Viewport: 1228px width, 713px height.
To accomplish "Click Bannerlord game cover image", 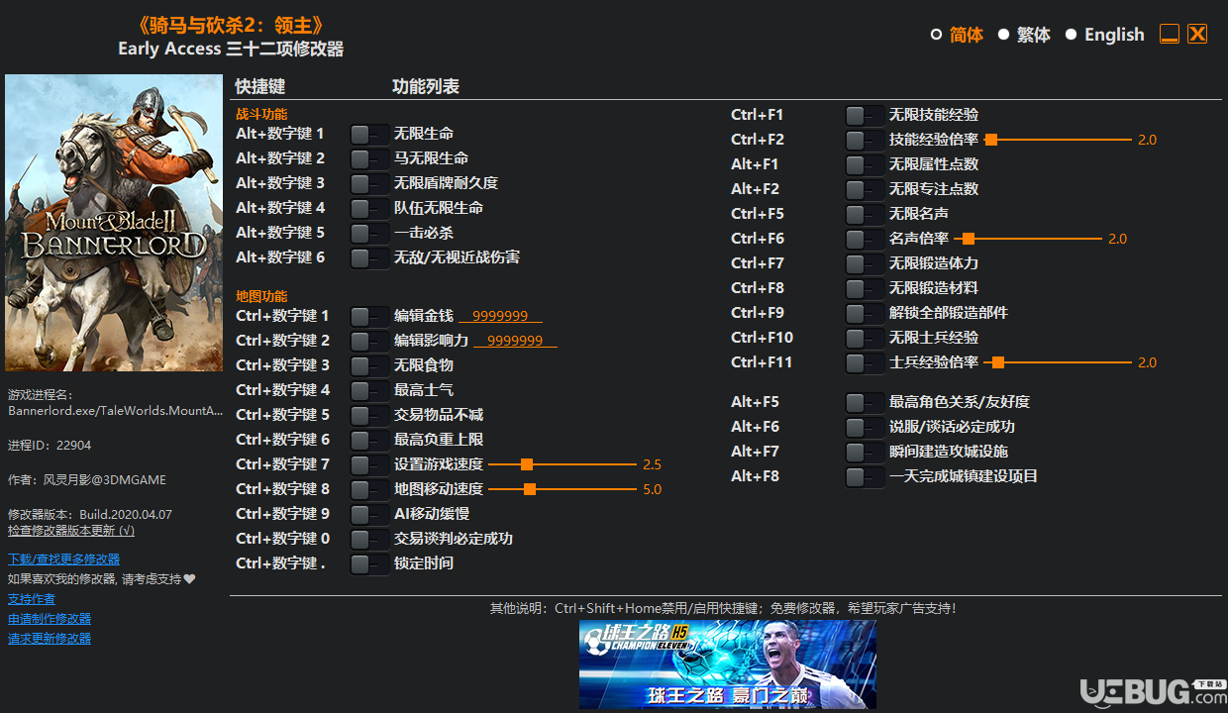I will pos(114,223).
